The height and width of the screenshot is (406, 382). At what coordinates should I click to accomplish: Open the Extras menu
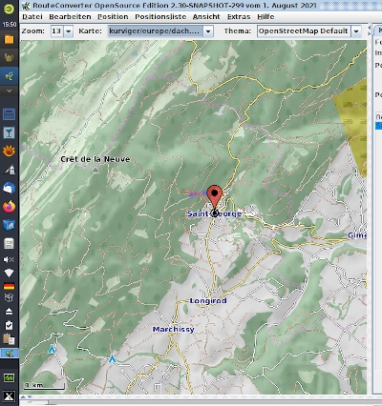coord(239,17)
